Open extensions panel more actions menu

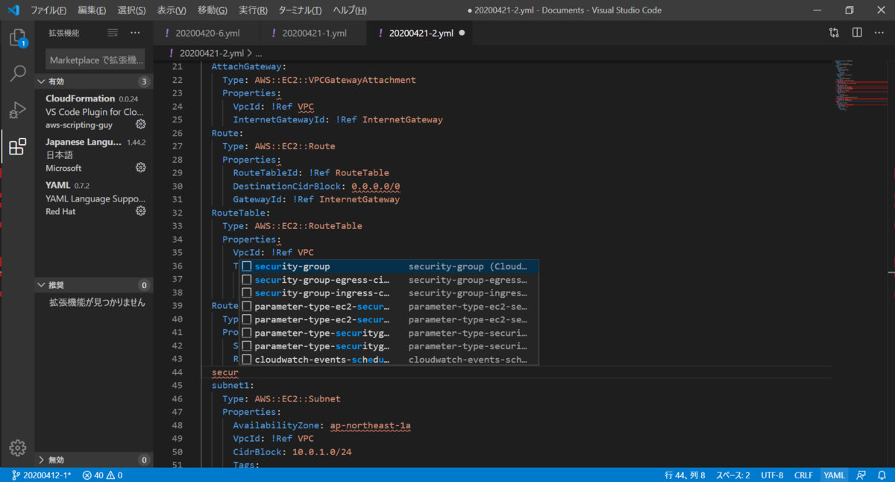pyautogui.click(x=135, y=33)
